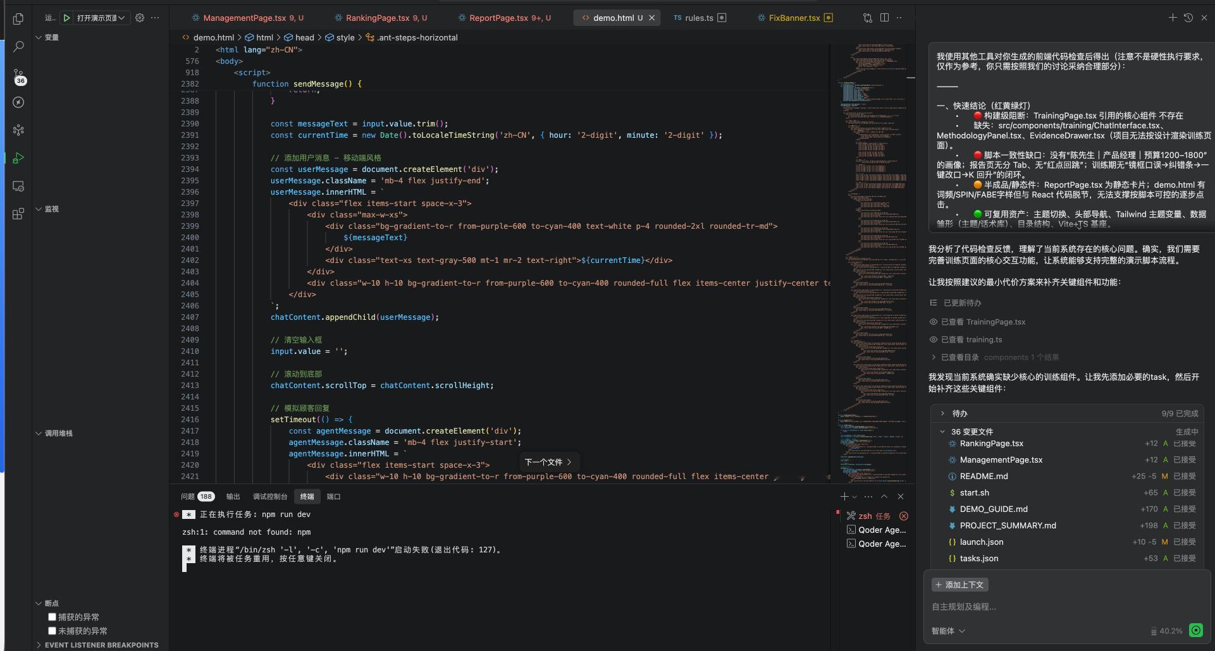
Task: Open the 调试控制台 panel tab
Action: point(270,496)
